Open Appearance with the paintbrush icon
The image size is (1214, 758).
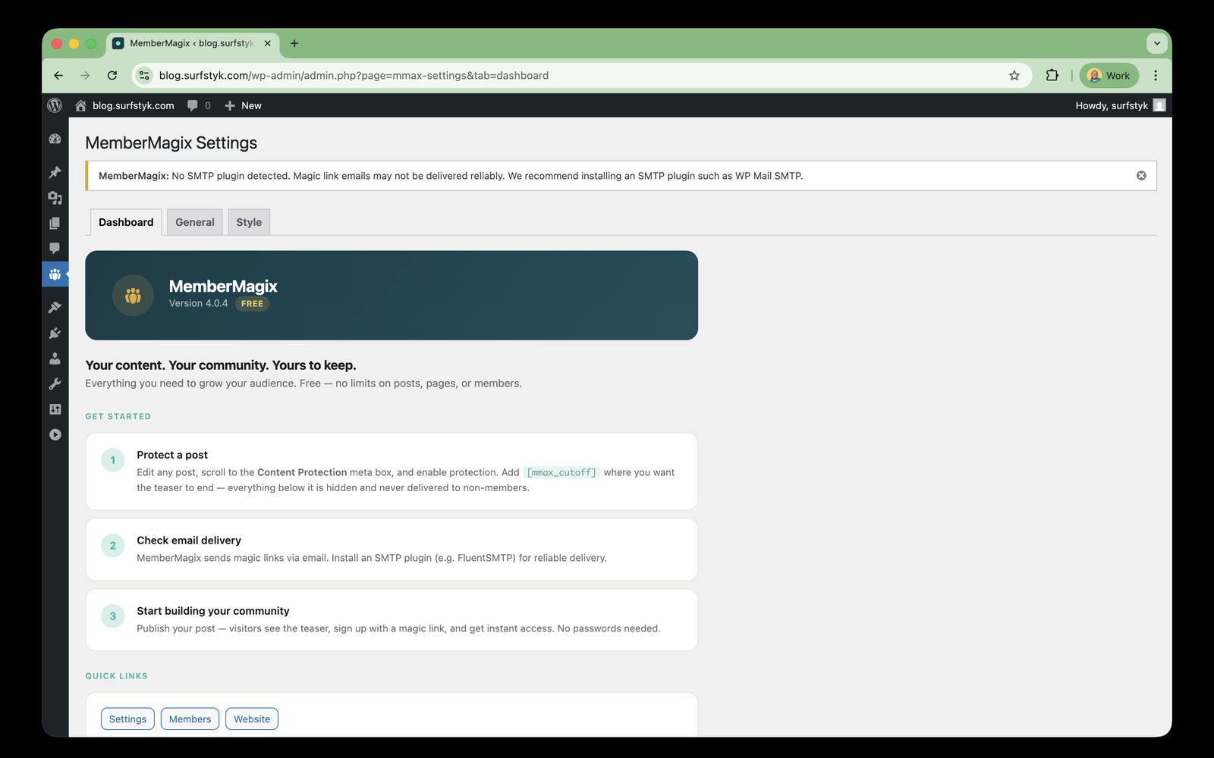pyautogui.click(x=55, y=306)
